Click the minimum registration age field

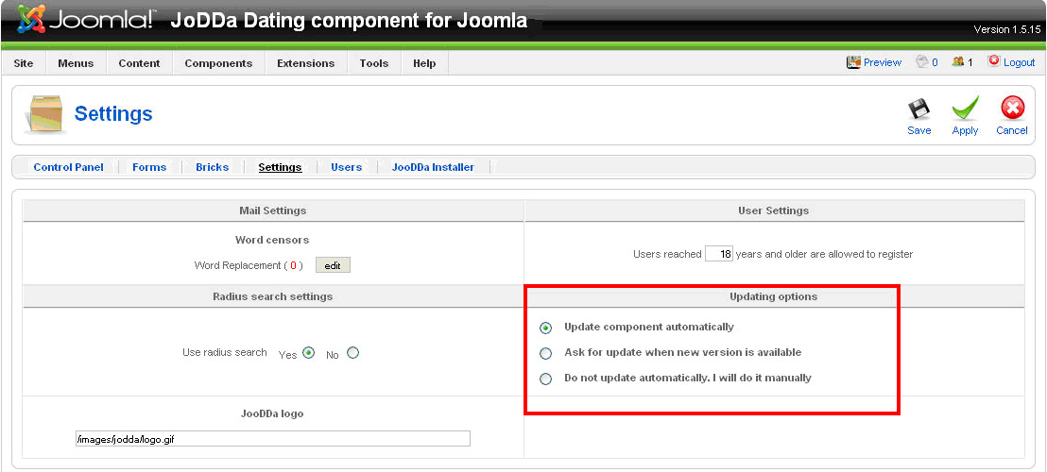719,254
